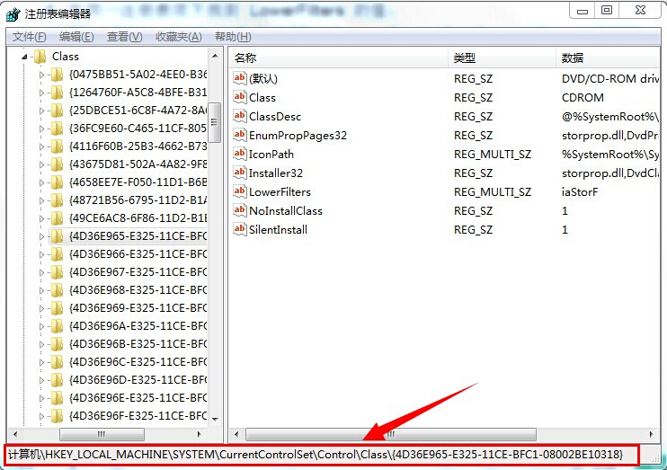Click the tree pane vertical scrollbar down arrow
The height and width of the screenshot is (470, 667).
click(215, 417)
